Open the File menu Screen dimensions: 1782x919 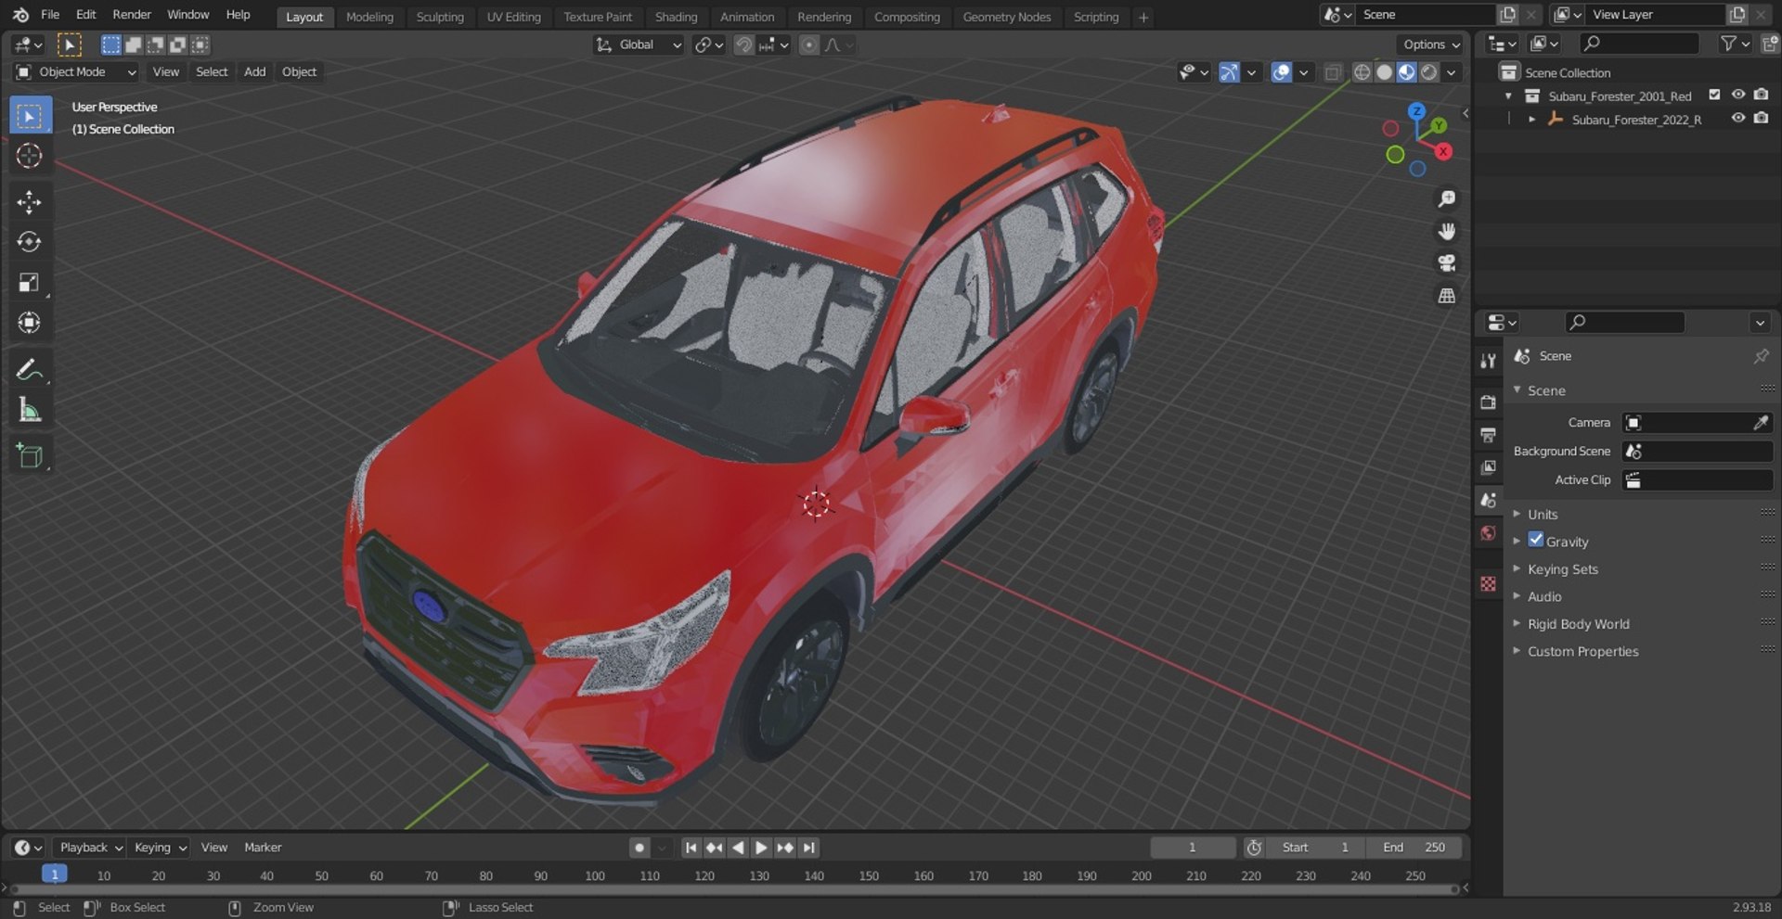point(50,15)
